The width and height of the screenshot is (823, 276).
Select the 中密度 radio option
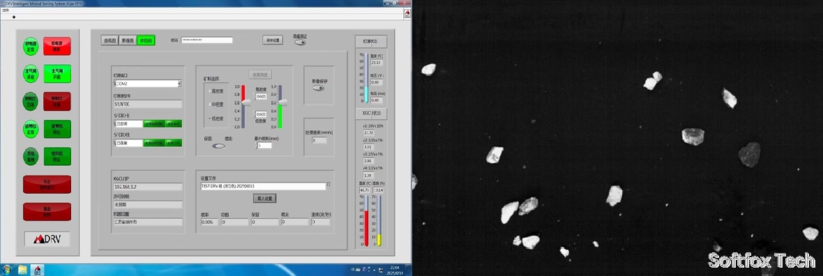[x=216, y=105]
